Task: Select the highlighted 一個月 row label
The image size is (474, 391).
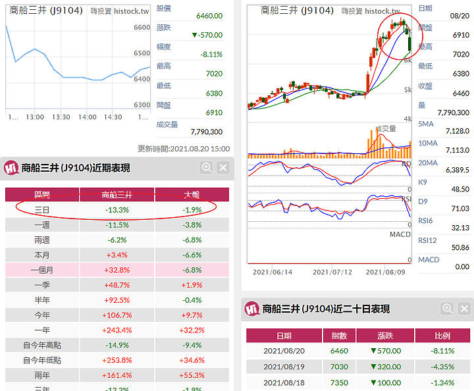Action: pyautogui.click(x=42, y=270)
